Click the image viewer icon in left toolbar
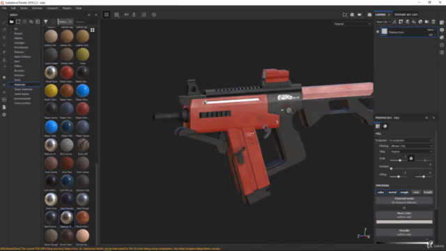 tap(4, 100)
